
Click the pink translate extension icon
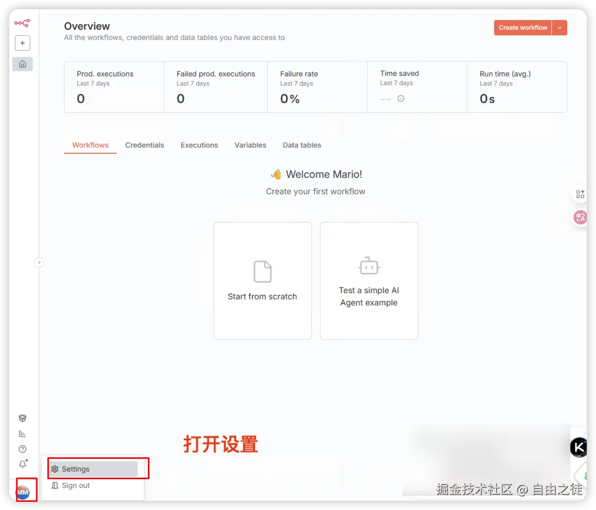580,217
